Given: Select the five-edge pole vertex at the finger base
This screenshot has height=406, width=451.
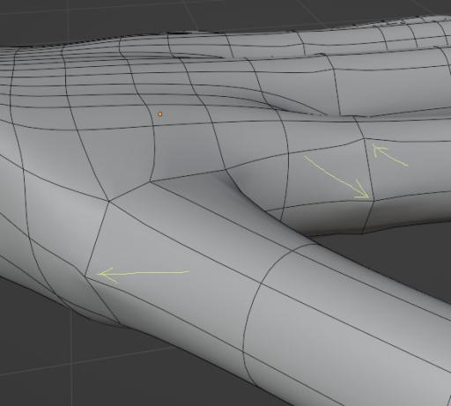Looking at the screenshot, I should coord(109,202).
